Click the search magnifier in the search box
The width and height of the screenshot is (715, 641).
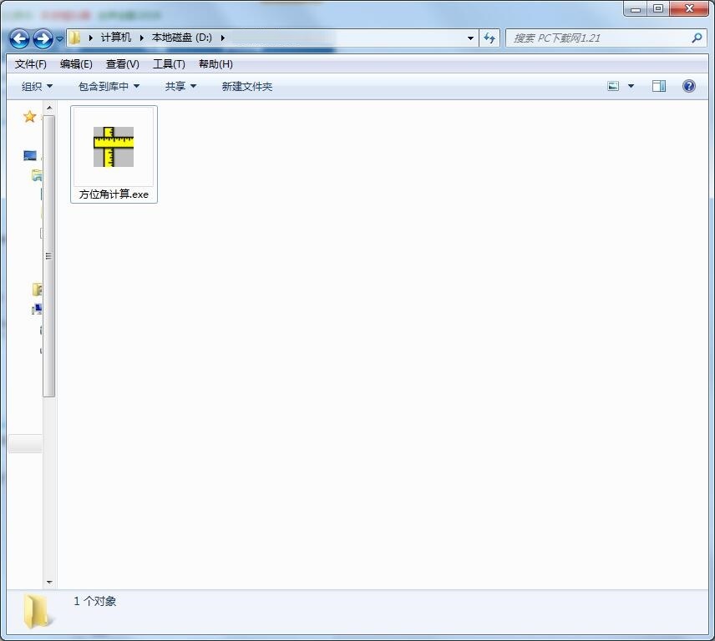pos(696,38)
